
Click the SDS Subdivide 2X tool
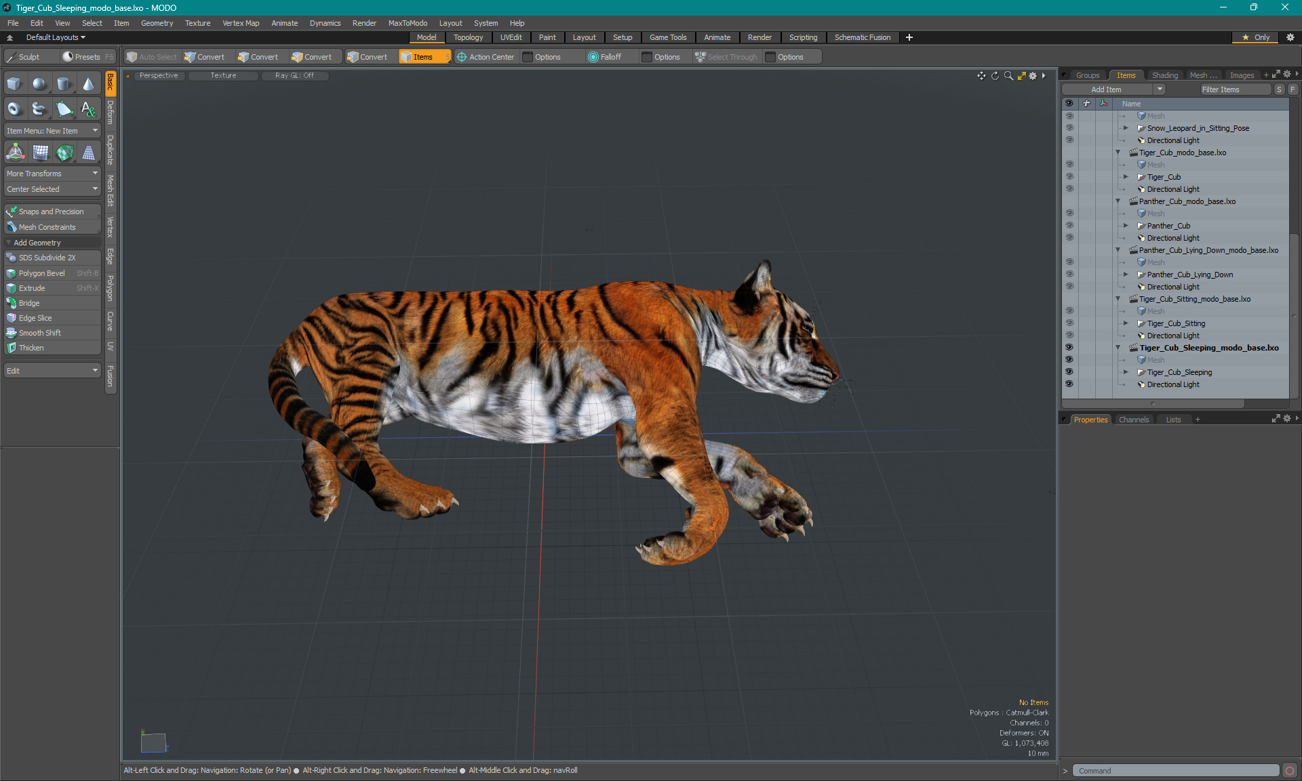click(x=52, y=258)
